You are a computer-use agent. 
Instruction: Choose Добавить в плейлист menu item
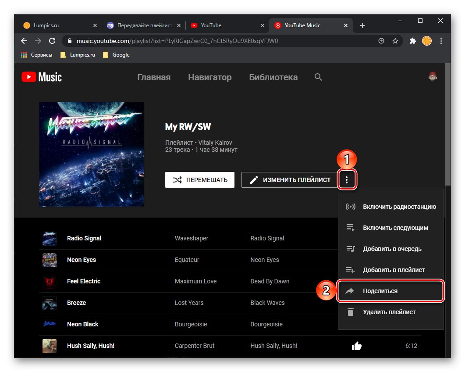(391, 270)
